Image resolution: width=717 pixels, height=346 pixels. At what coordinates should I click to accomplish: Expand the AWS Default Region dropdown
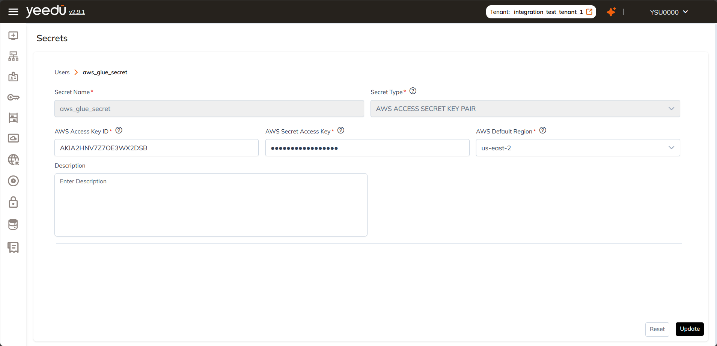(578, 148)
